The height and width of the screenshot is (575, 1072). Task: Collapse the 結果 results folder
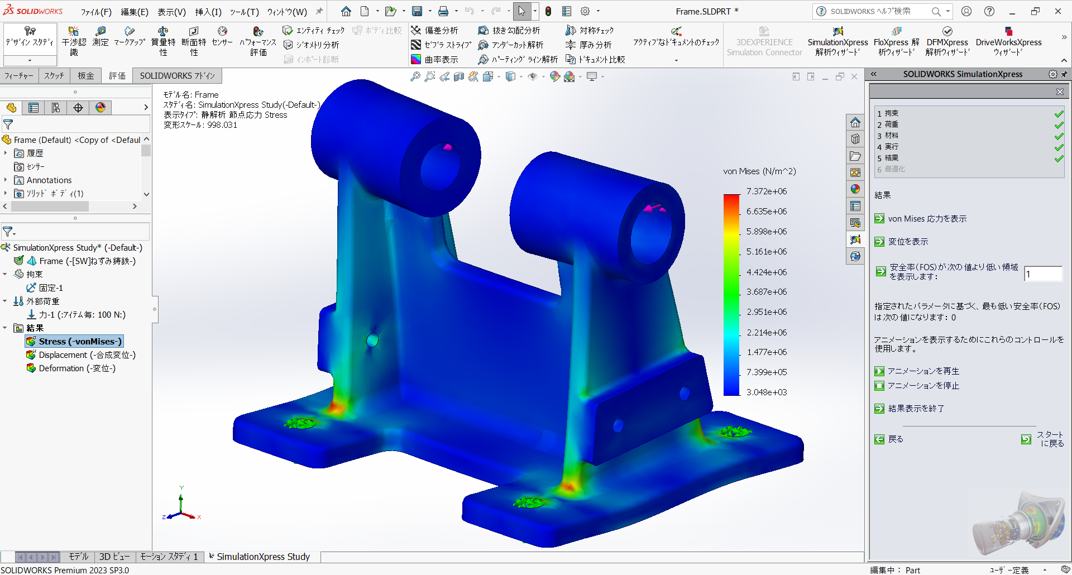tap(5, 328)
